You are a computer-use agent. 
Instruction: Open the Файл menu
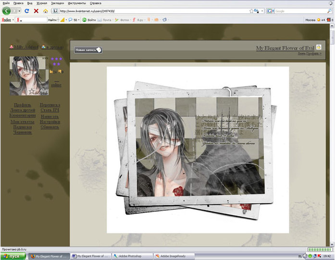point(6,3)
